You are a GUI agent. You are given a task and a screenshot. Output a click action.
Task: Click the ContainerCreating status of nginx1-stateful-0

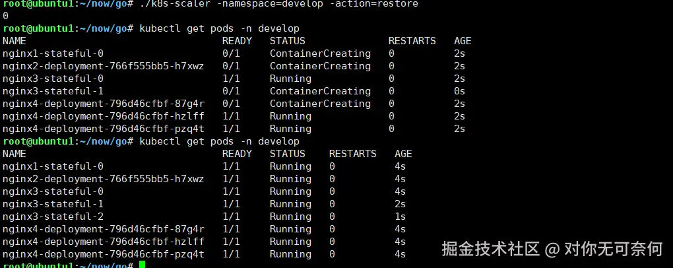(x=320, y=53)
